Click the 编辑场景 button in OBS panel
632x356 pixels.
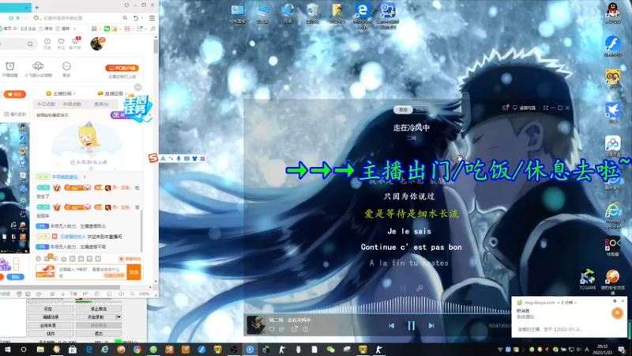(51, 317)
